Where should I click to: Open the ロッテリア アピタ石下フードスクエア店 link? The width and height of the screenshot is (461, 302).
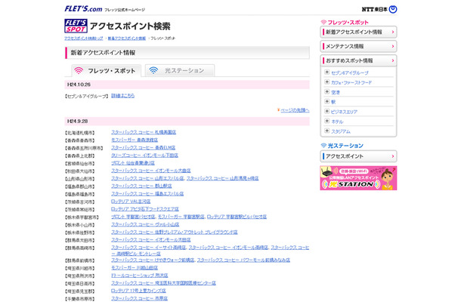pyautogui.click(x=145, y=209)
